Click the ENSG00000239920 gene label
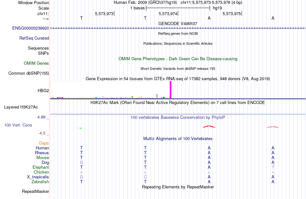The height and width of the screenshot is (199, 306). [x=31, y=28]
